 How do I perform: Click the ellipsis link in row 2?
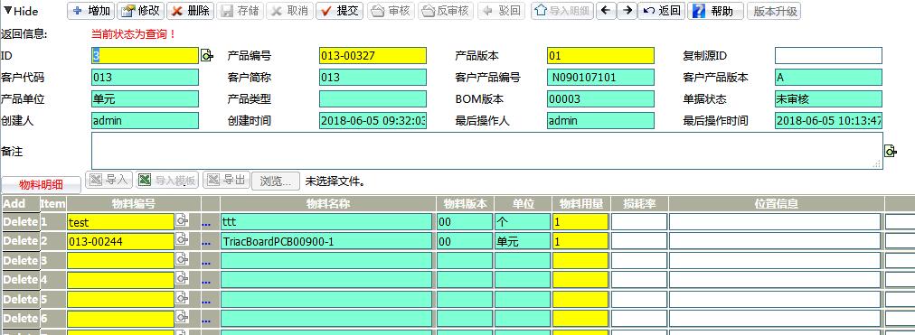tap(205, 243)
